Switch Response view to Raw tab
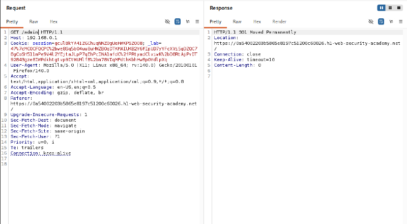 pyautogui.click(x=237, y=21)
